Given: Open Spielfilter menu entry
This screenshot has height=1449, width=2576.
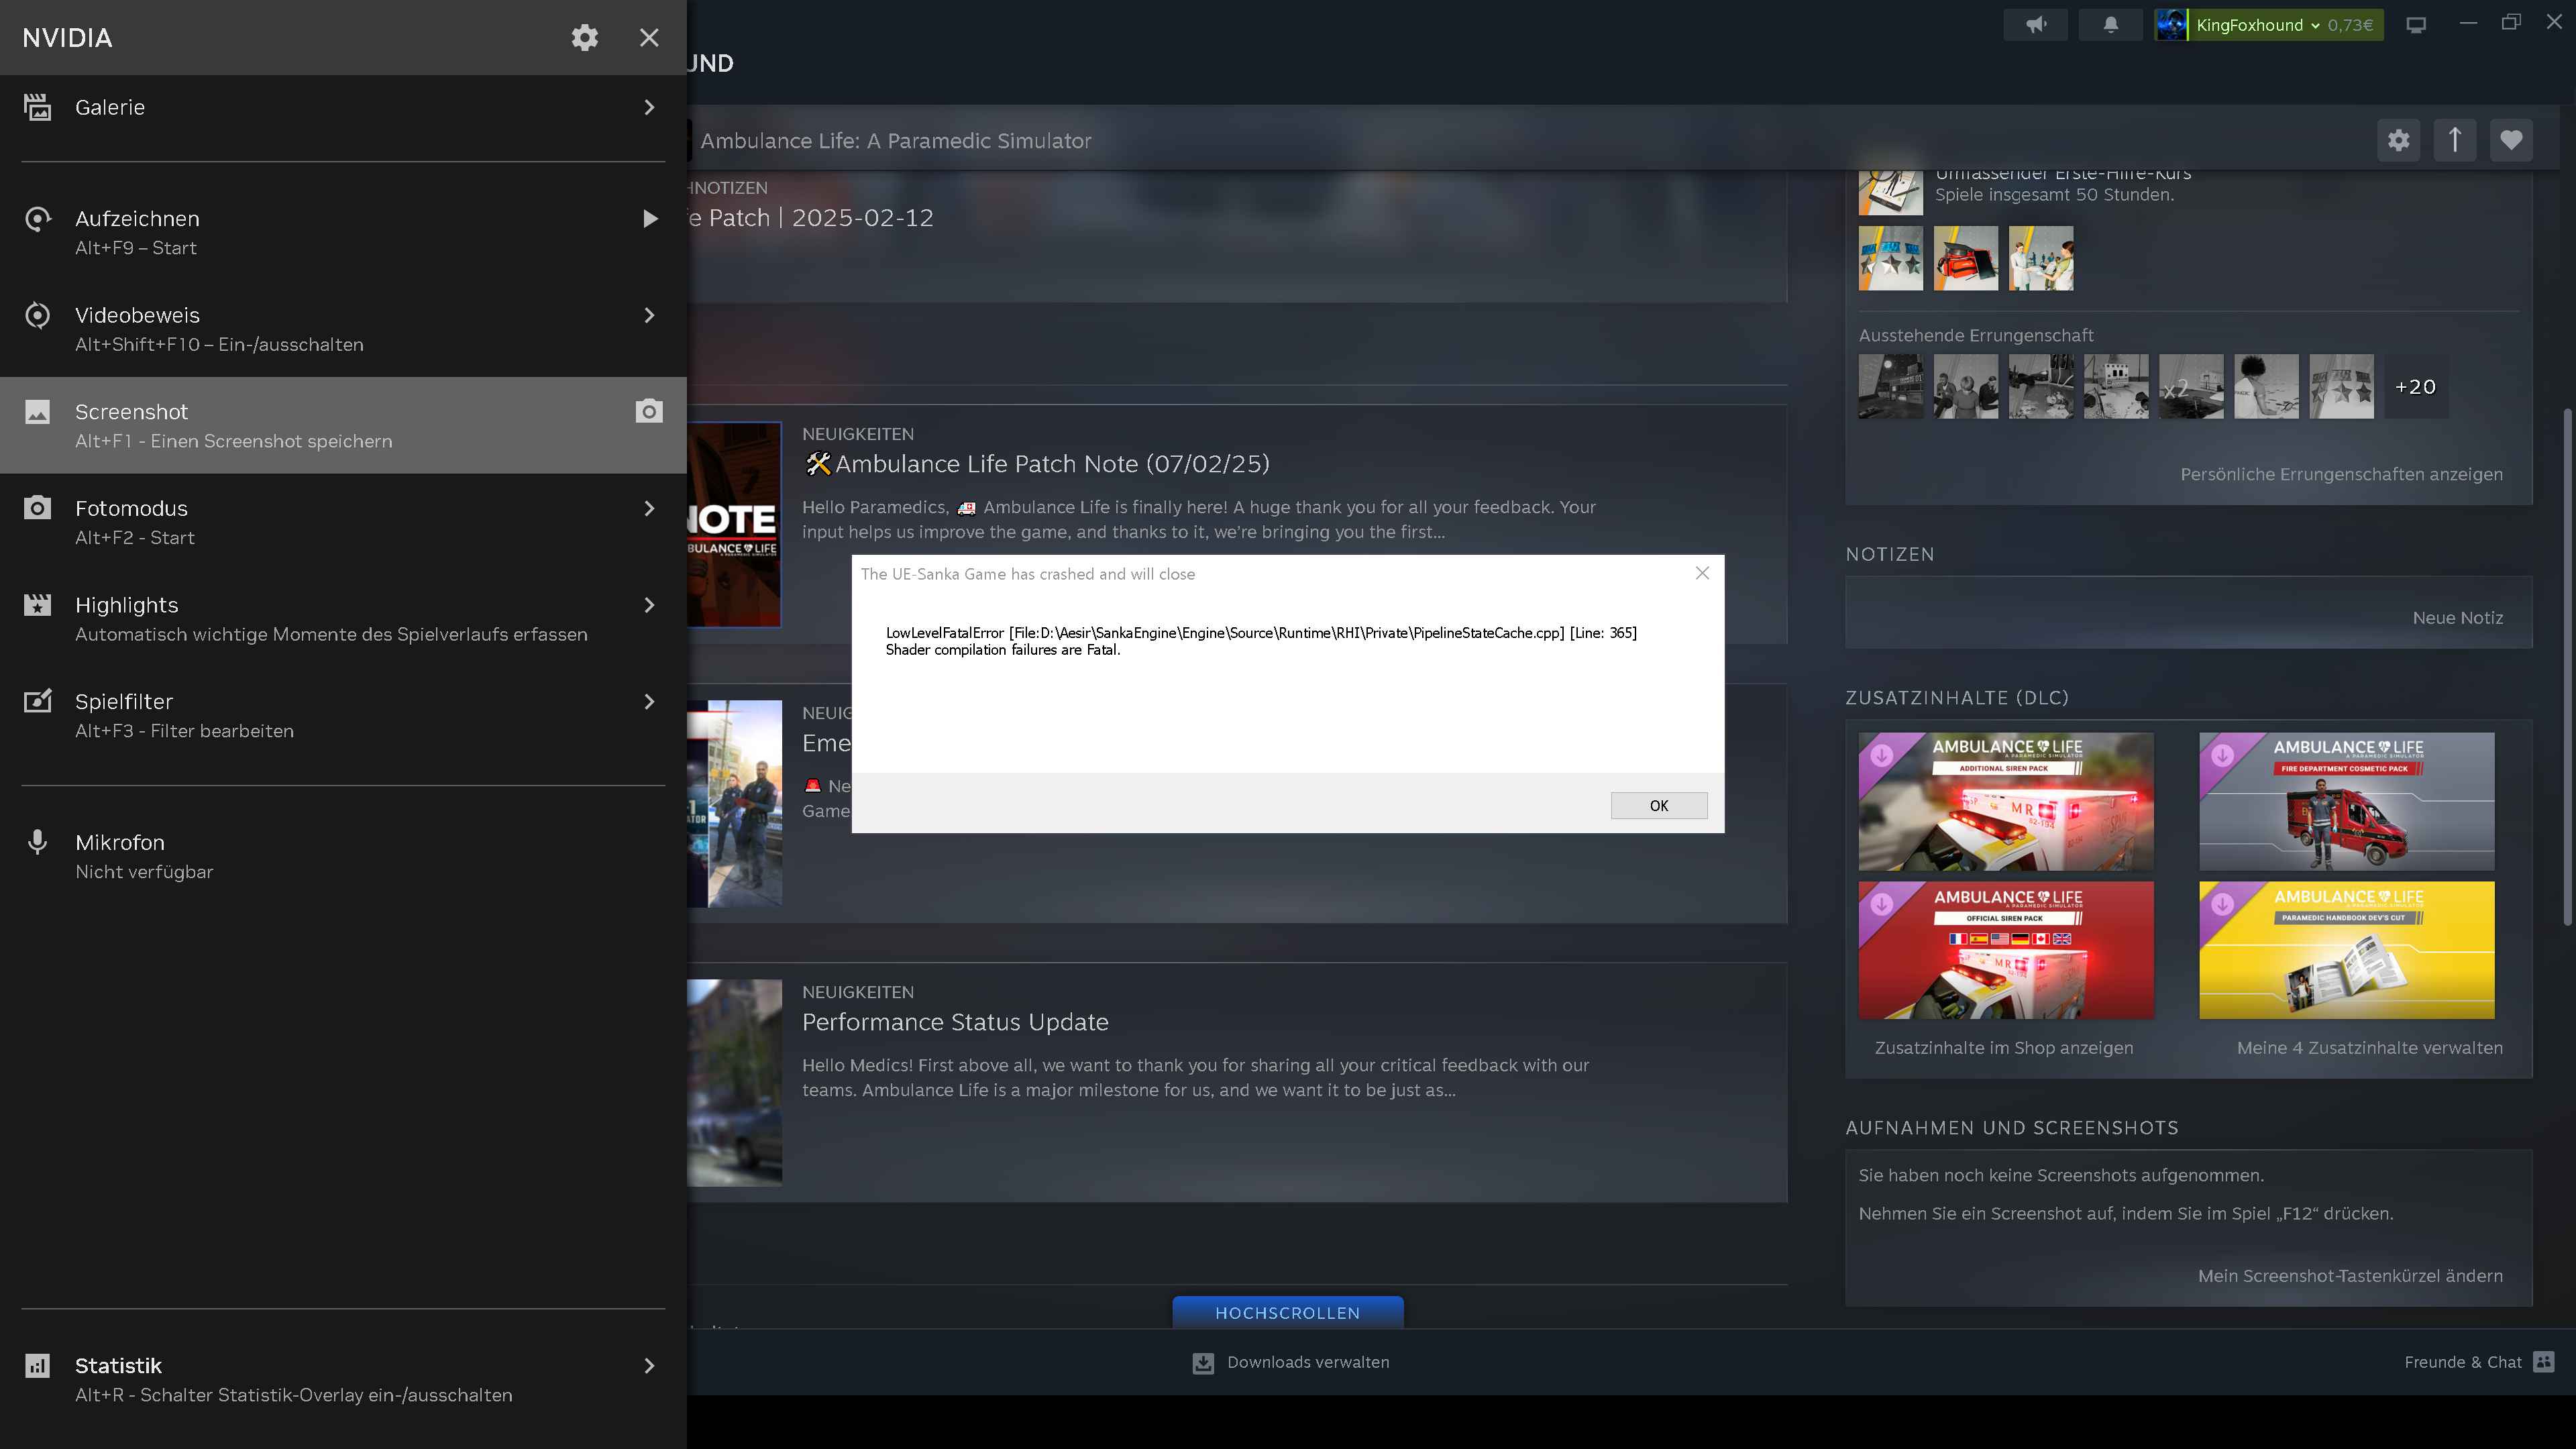Looking at the screenshot, I should (343, 715).
